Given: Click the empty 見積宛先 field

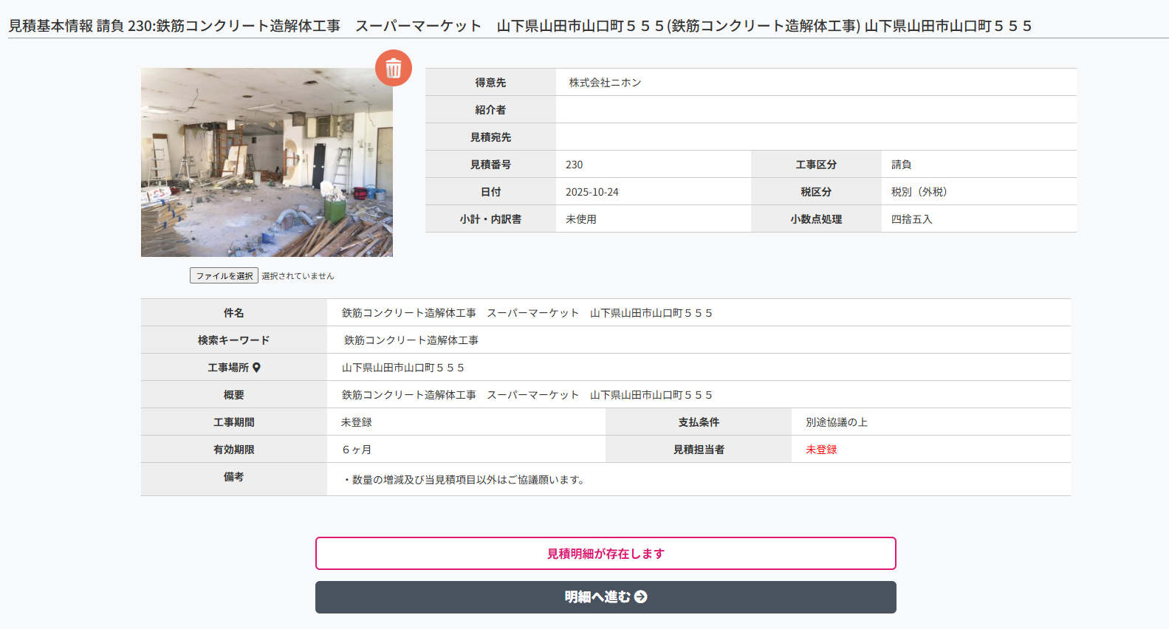Looking at the screenshot, I should click(x=815, y=137).
